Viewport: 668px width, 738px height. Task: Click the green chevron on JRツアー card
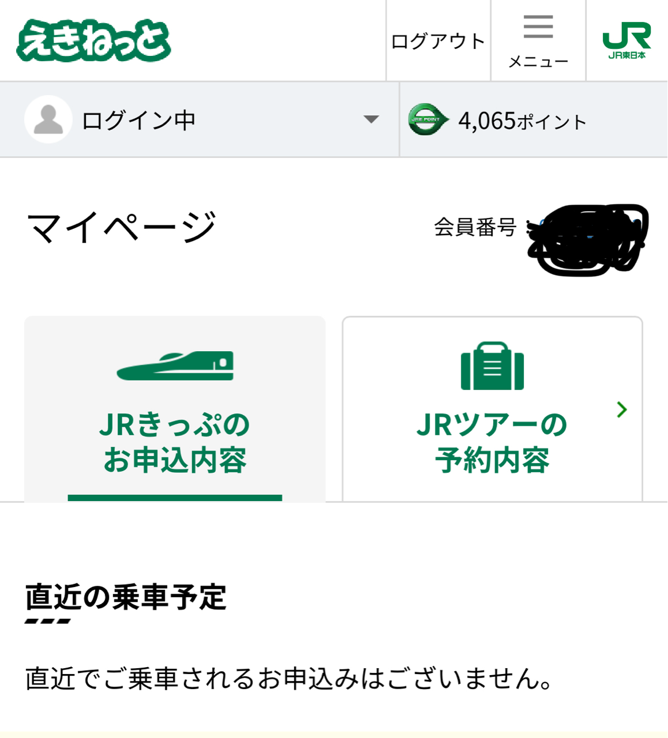click(x=622, y=409)
